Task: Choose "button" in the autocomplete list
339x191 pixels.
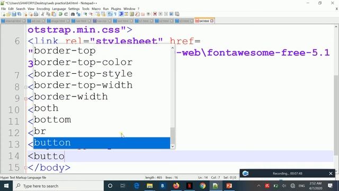Action: tap(102, 143)
